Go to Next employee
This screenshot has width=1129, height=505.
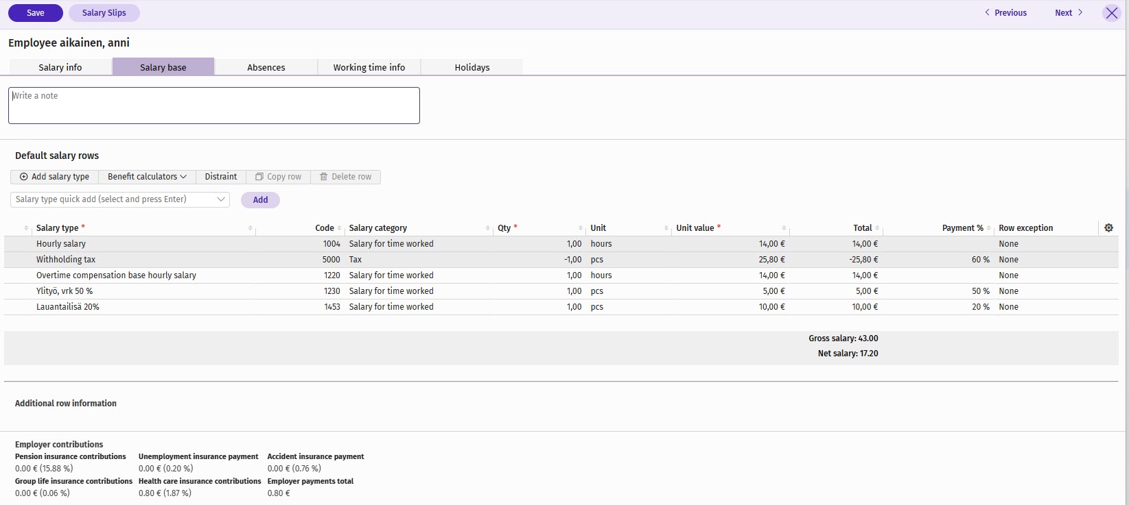pyautogui.click(x=1069, y=13)
